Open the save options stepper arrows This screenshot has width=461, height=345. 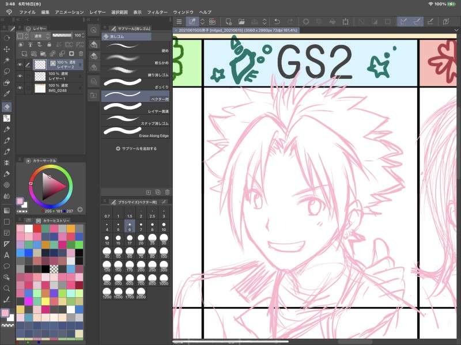click(x=264, y=21)
